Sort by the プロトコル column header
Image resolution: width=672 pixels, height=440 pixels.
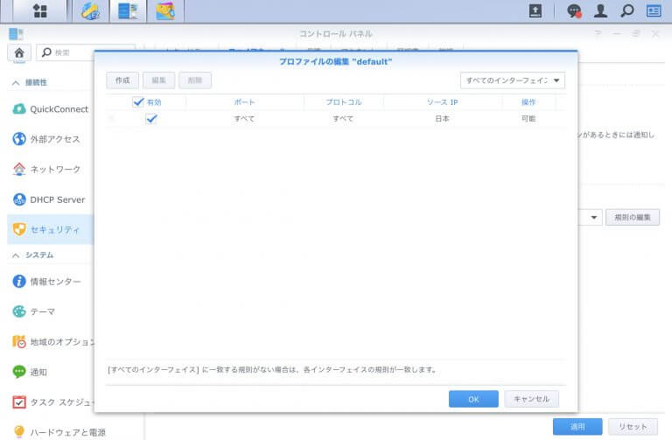[344, 102]
